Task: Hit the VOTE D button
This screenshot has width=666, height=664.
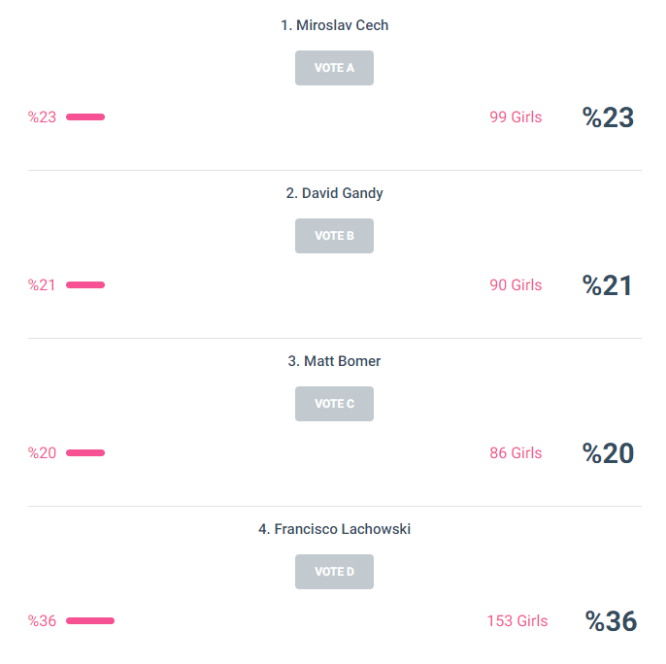Action: [x=334, y=572]
